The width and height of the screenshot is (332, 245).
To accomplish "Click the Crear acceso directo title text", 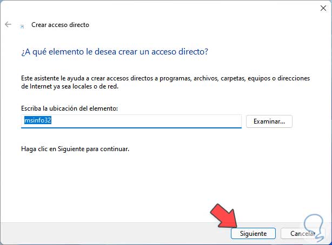I will [x=61, y=25].
